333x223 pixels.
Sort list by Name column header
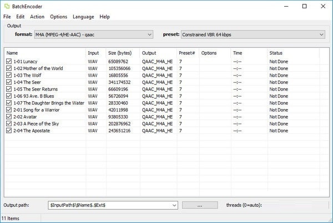[44, 53]
